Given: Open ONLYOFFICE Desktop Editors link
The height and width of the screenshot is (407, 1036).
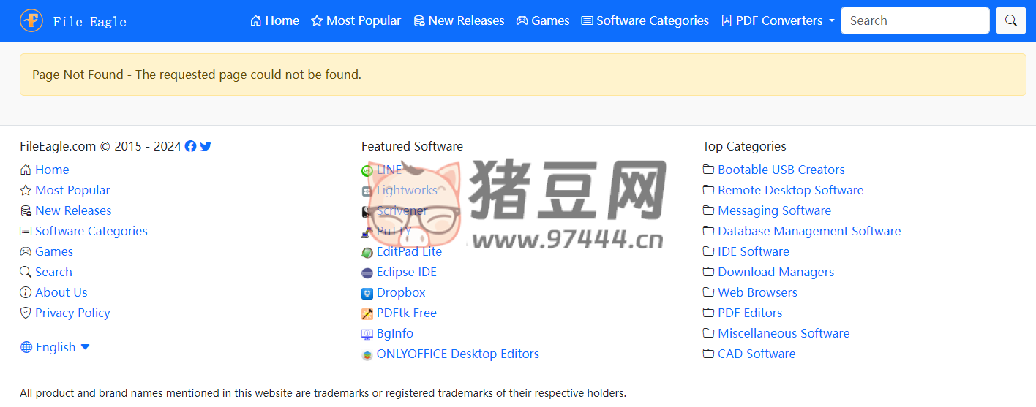Looking at the screenshot, I should [458, 354].
